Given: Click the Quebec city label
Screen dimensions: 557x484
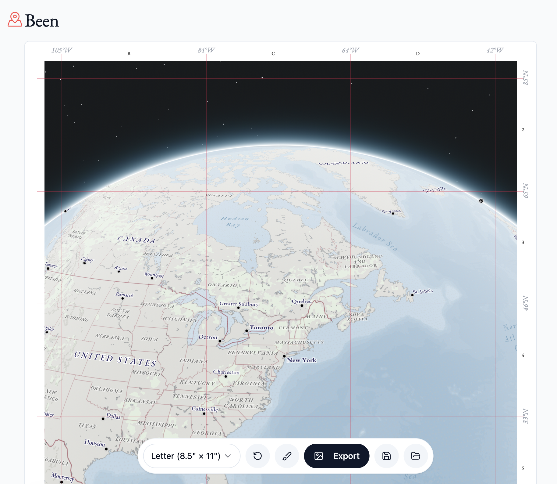Looking at the screenshot, I should click(302, 302).
